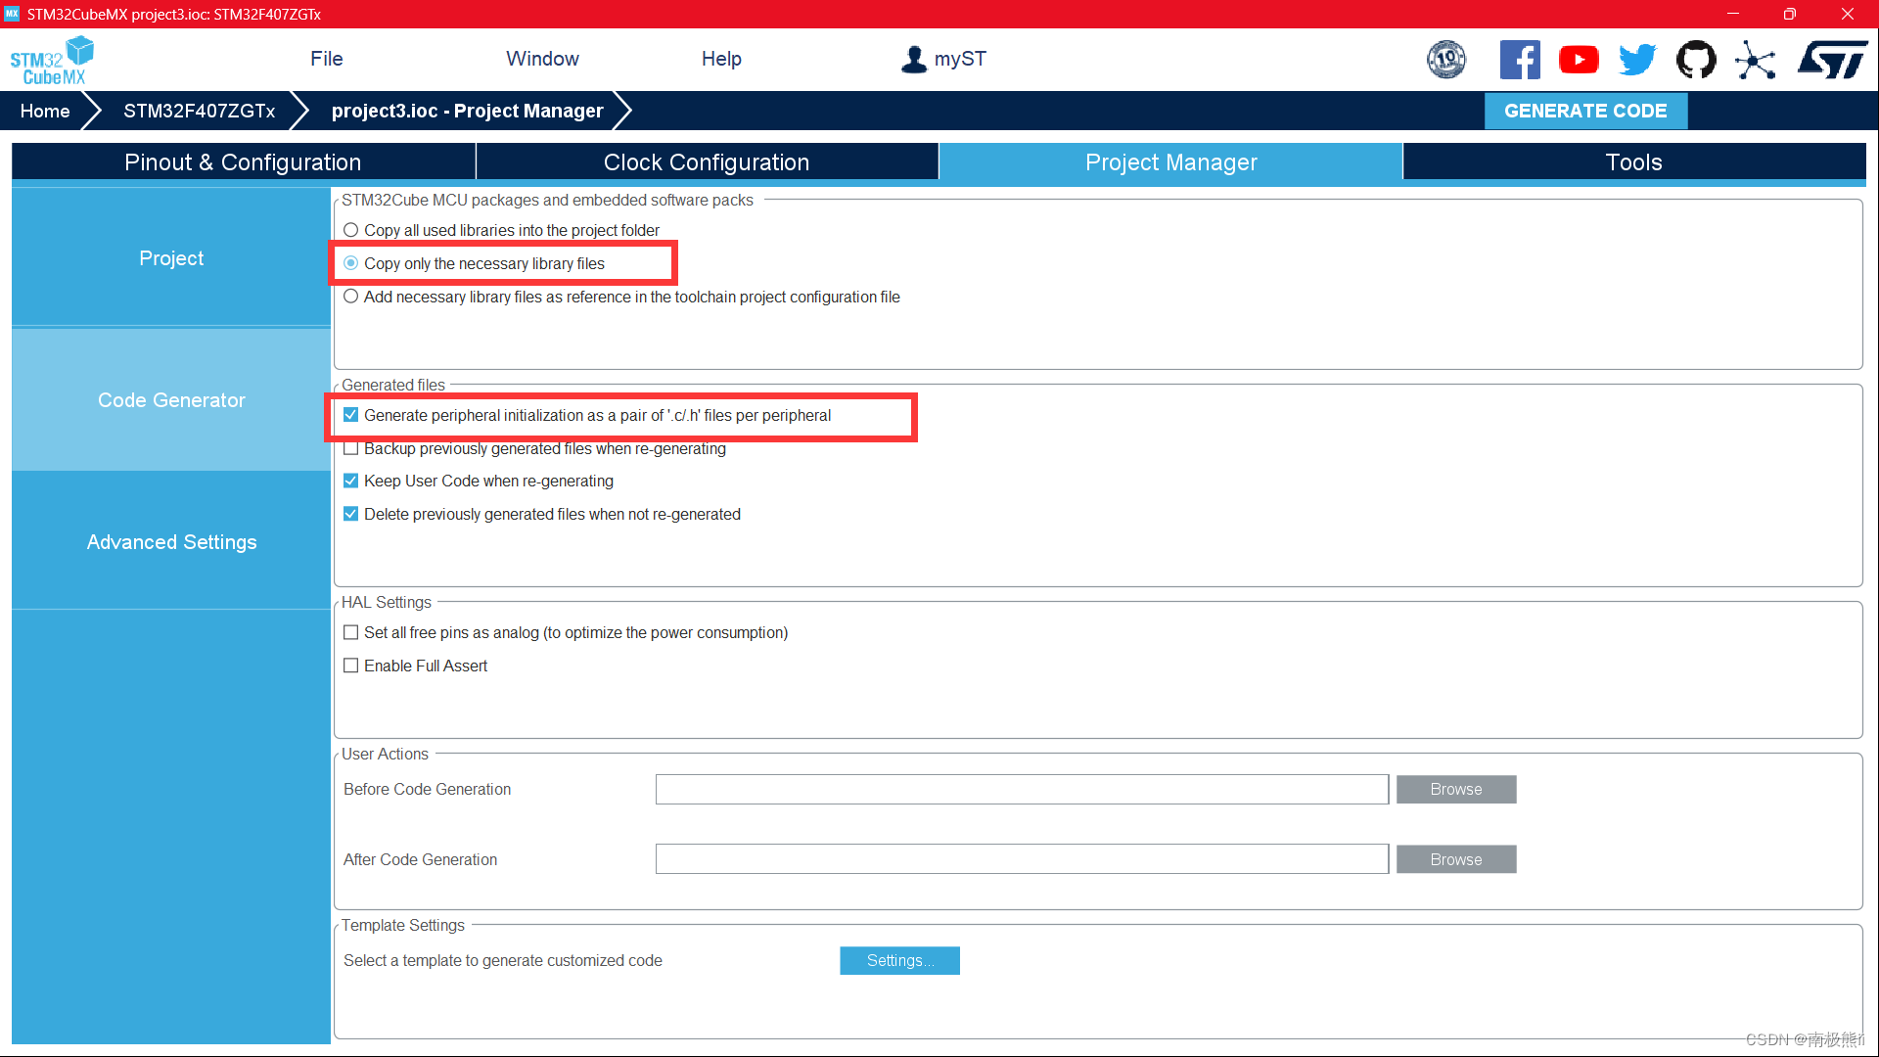
Task: Open the 10-year anniversary badge icon
Action: point(1445,60)
